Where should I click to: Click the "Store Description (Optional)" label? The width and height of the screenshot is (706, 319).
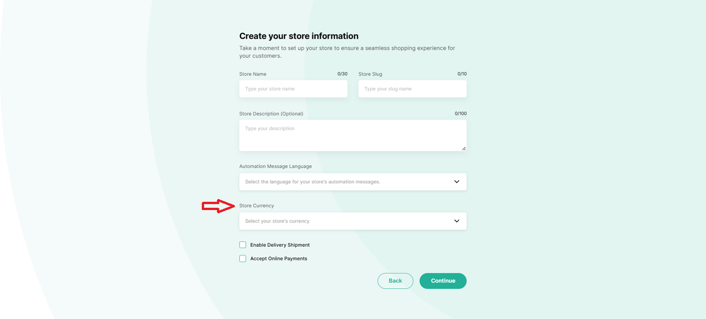tap(271, 114)
